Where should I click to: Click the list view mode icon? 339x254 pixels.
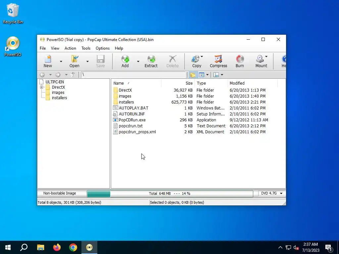tap(202, 75)
